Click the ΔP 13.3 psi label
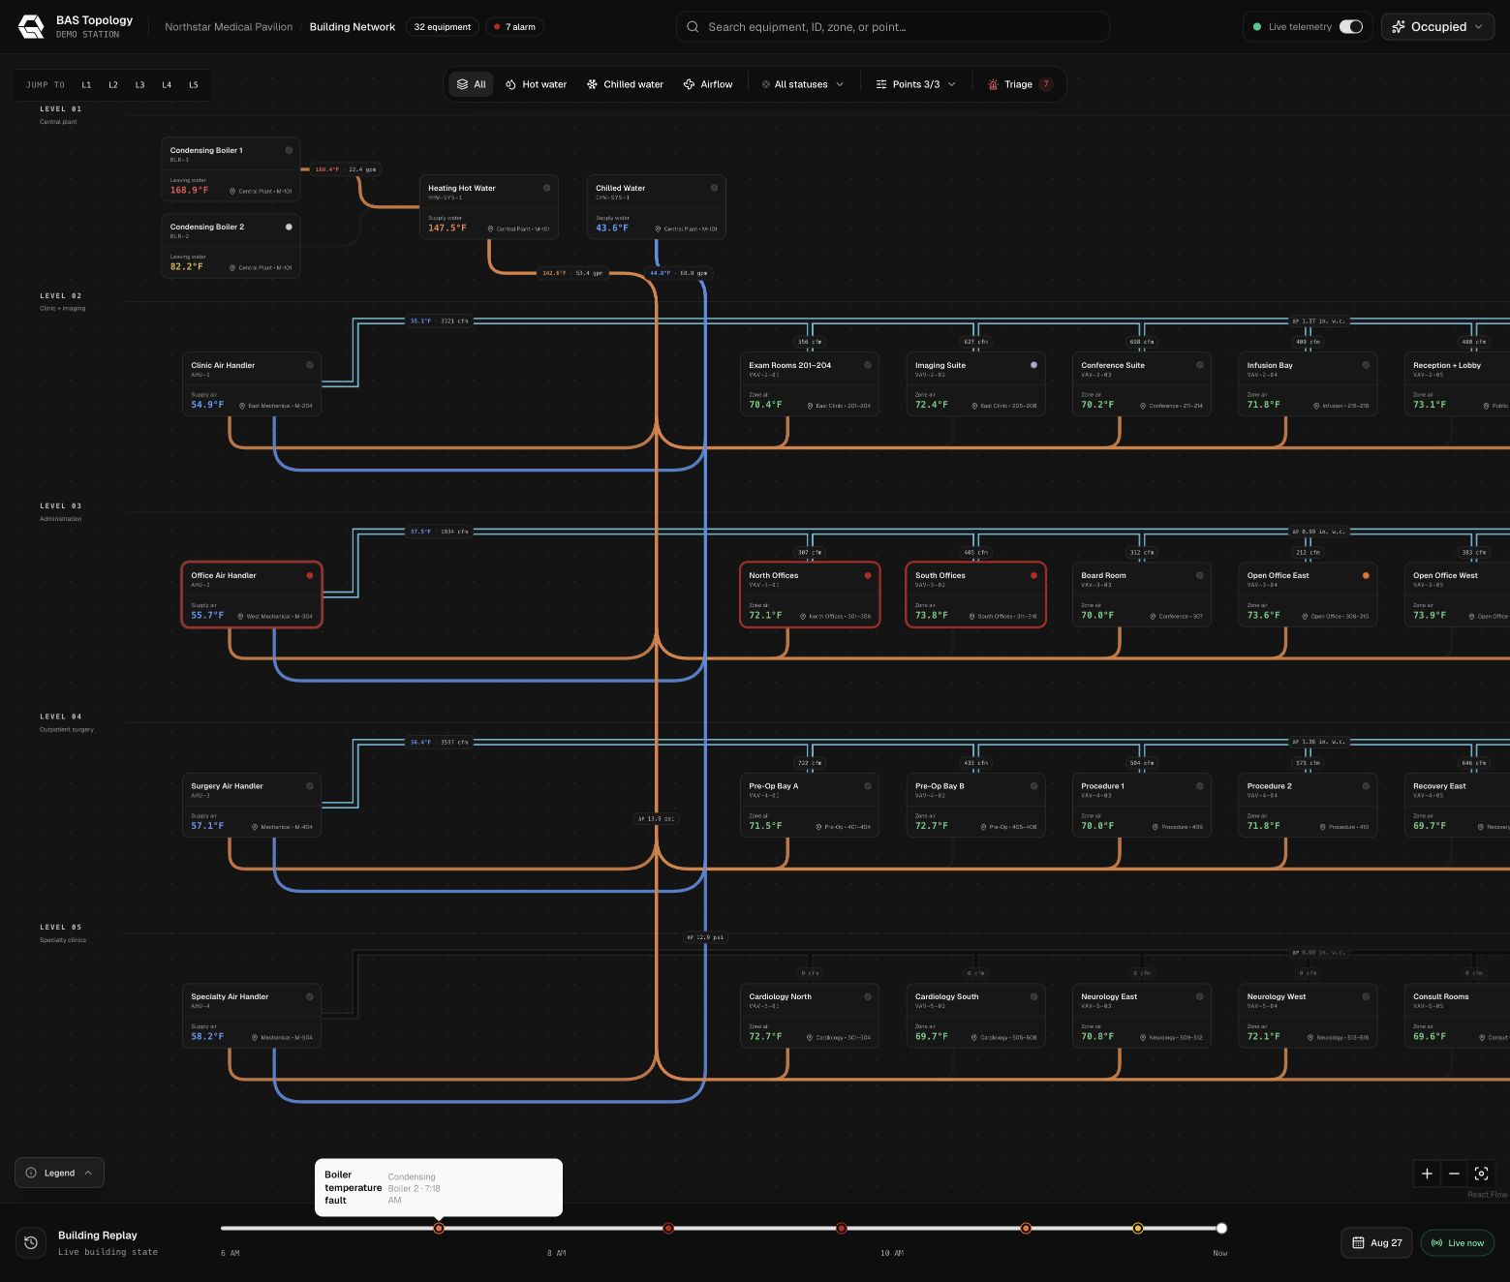Viewport: 1510px width, 1282px height. click(x=656, y=819)
